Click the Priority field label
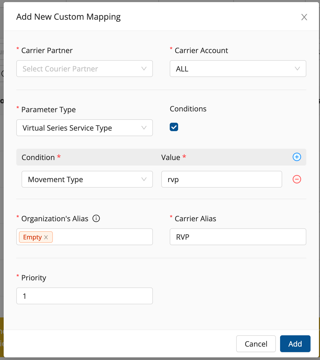320x360 pixels. [34, 278]
